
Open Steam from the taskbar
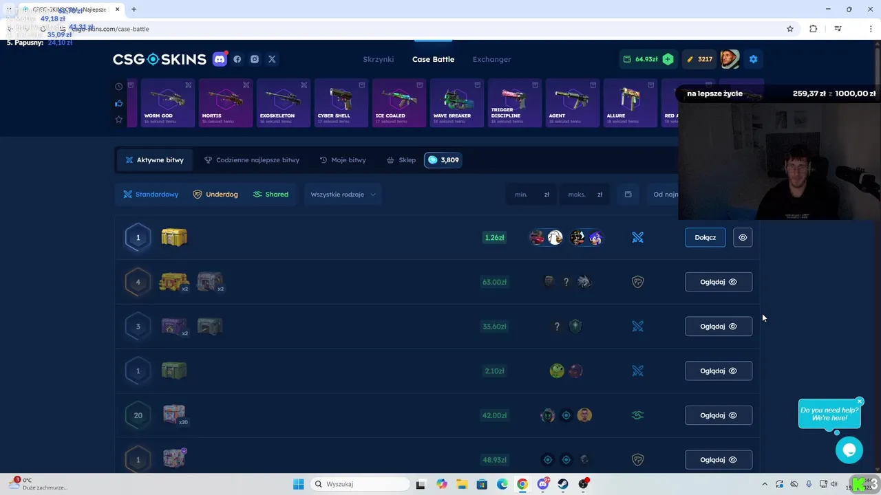pos(563,484)
